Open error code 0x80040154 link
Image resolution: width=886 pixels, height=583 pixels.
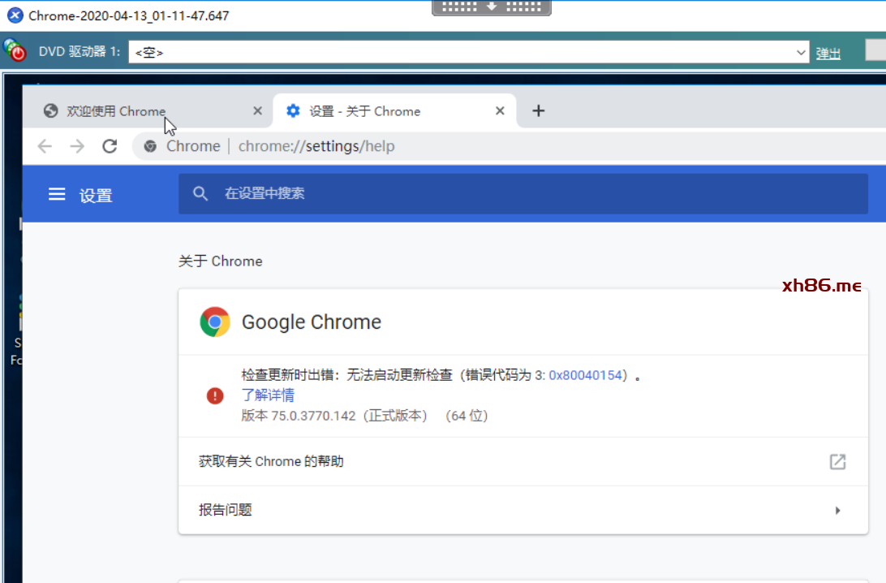(585, 375)
